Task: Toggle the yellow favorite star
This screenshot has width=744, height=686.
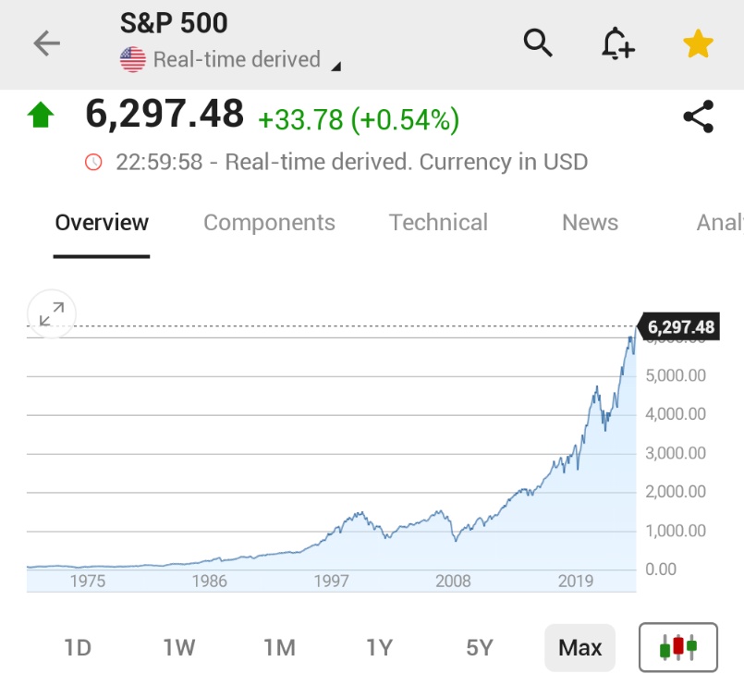Action: coord(698,43)
